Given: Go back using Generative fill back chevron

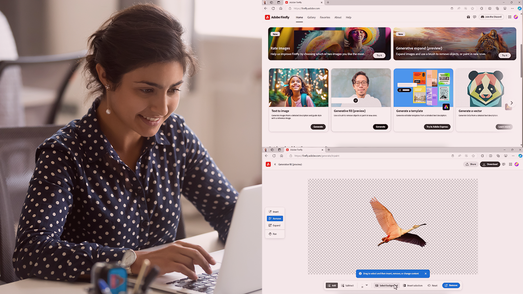Looking at the screenshot, I should tap(275, 164).
